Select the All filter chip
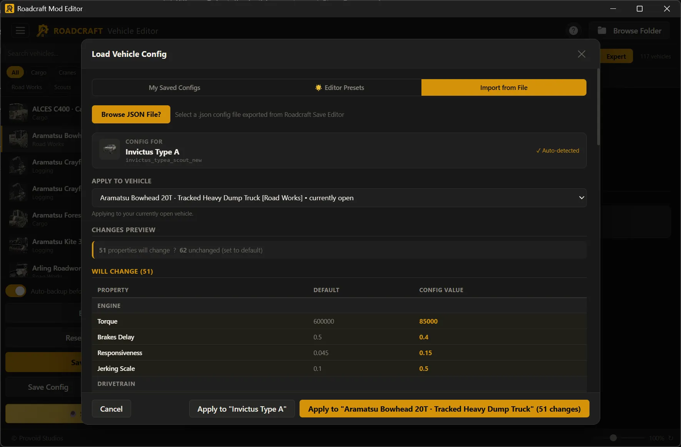681x447 pixels. tap(15, 72)
